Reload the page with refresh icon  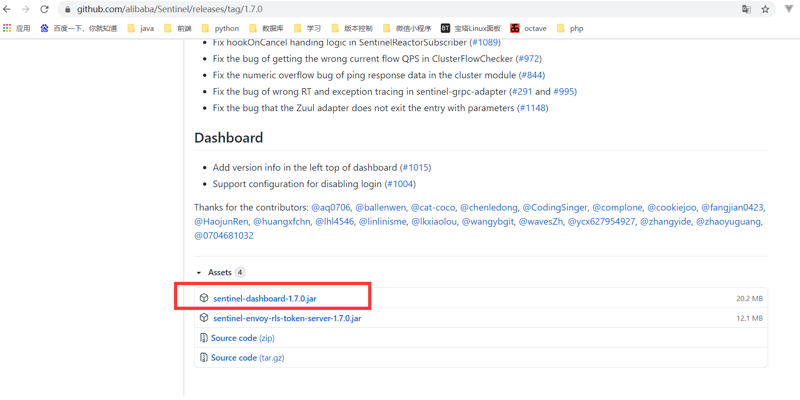tap(45, 9)
